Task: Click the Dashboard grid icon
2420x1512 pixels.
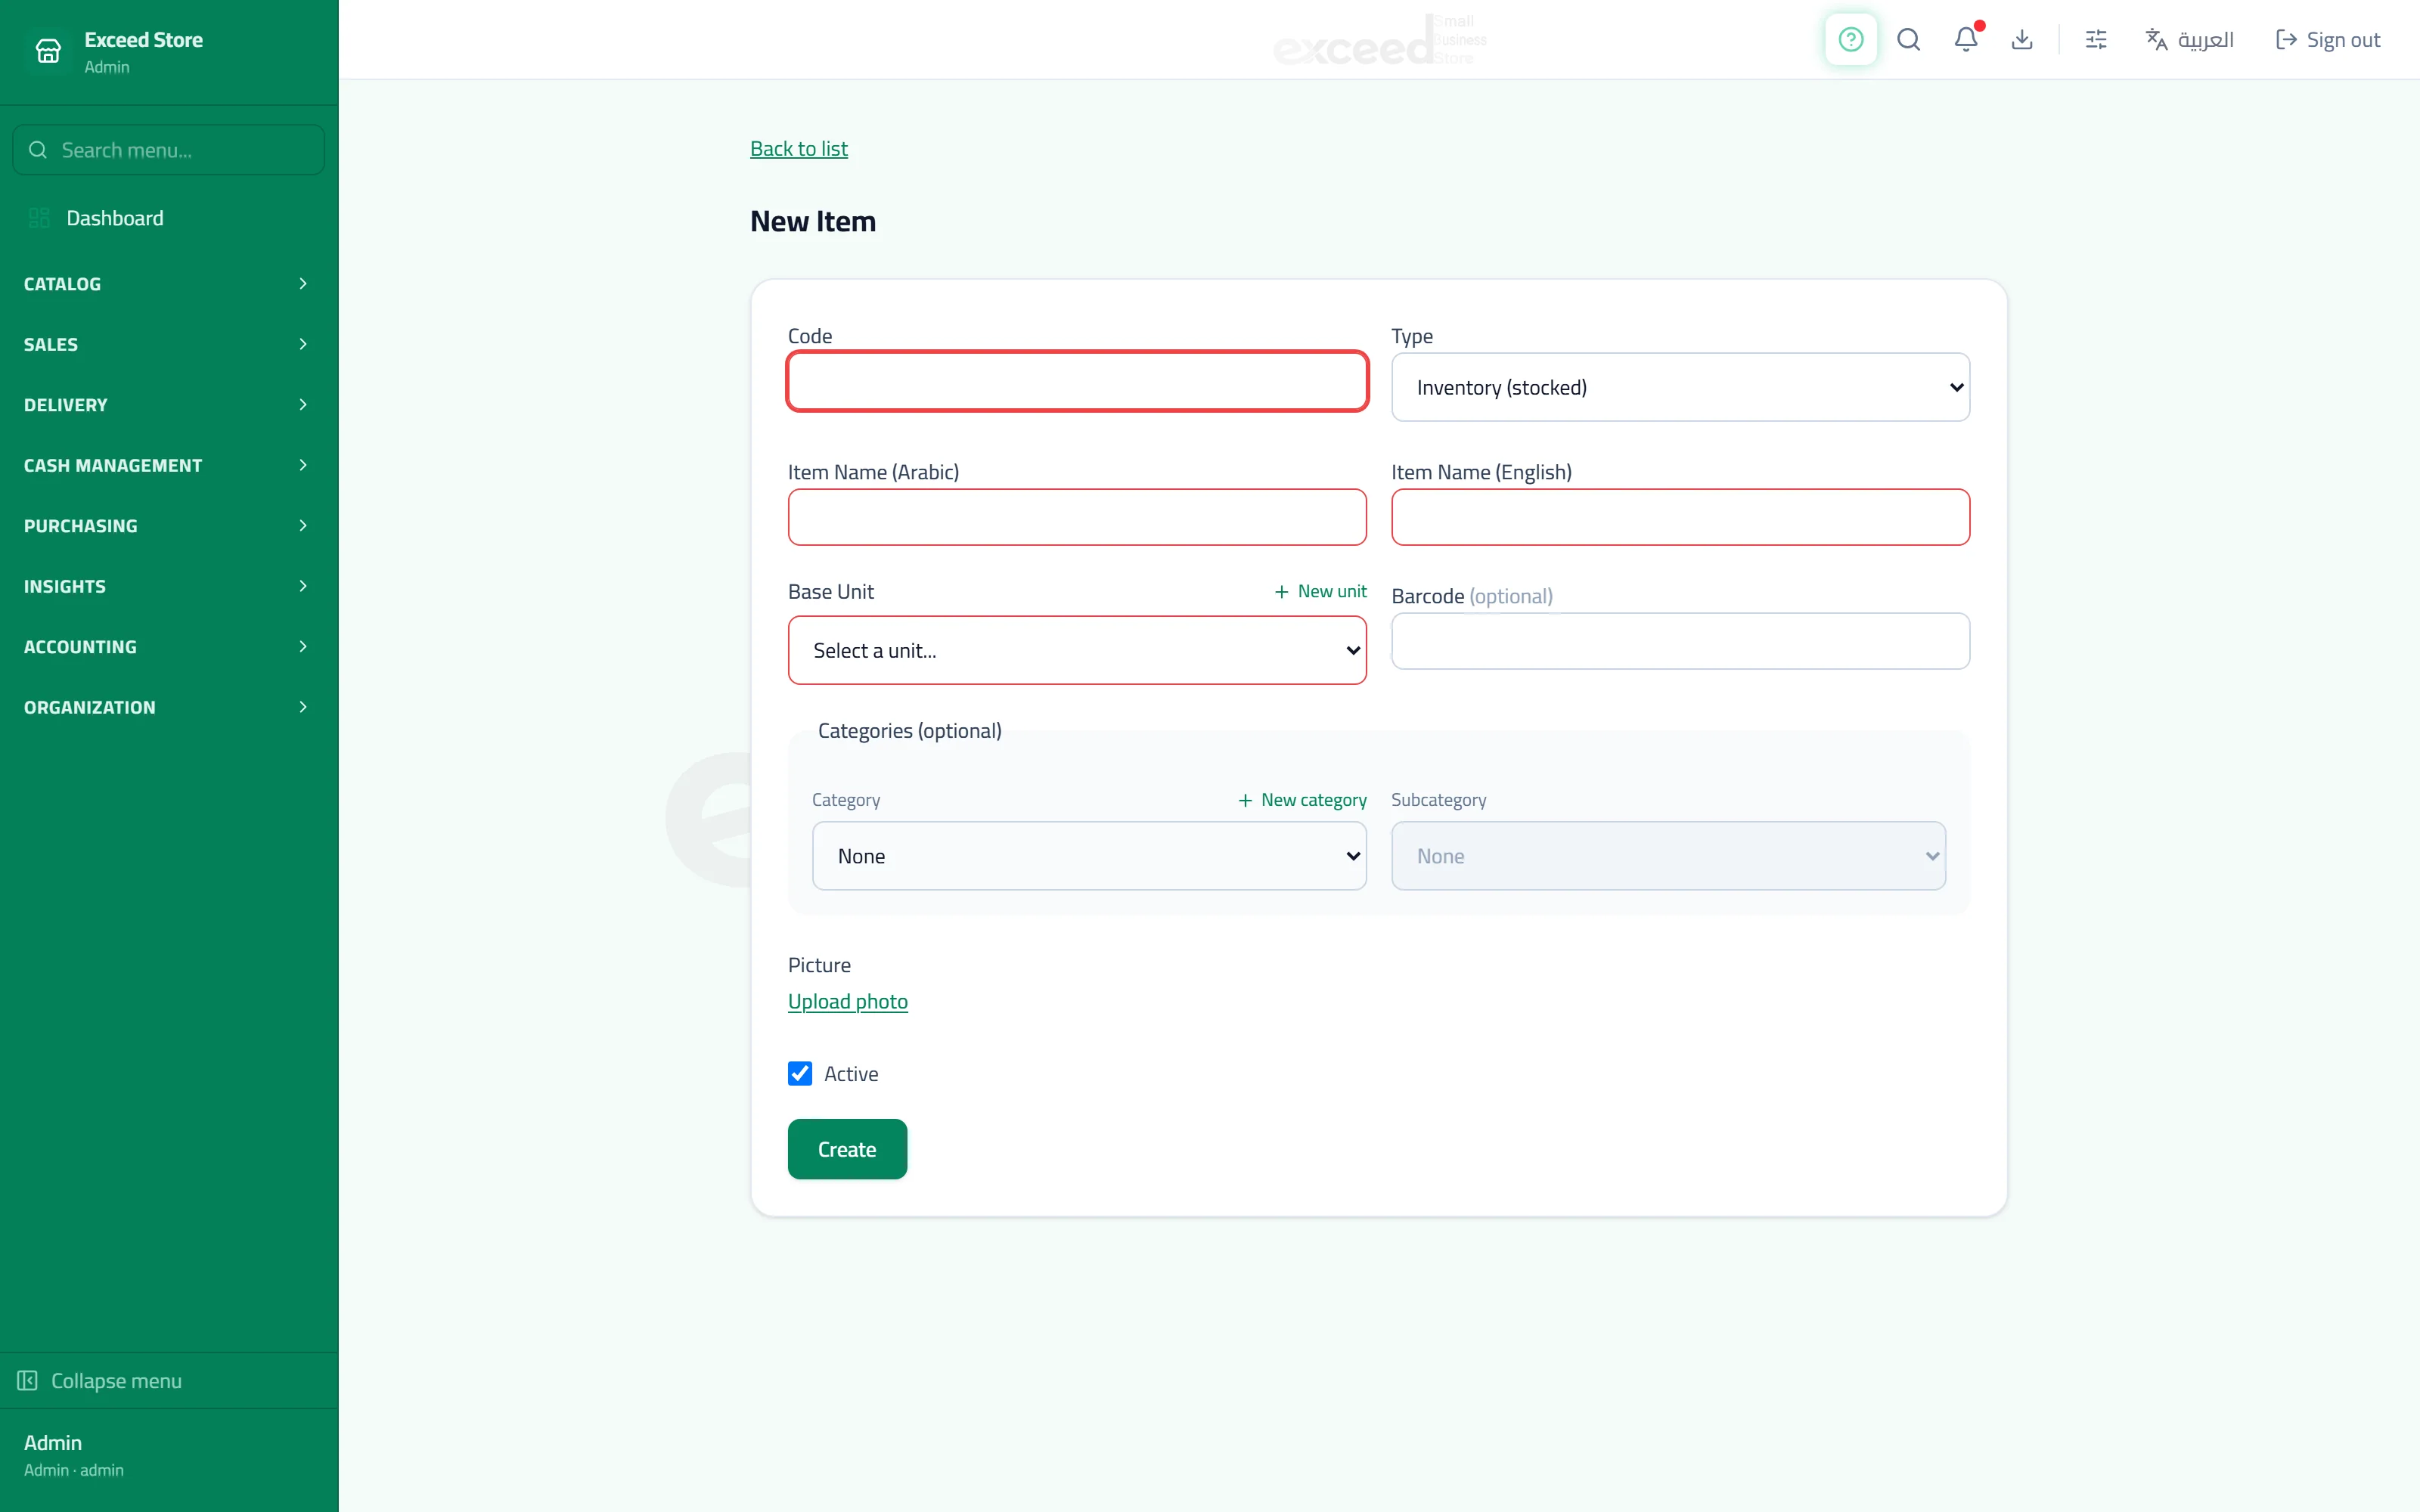Action: 39,218
